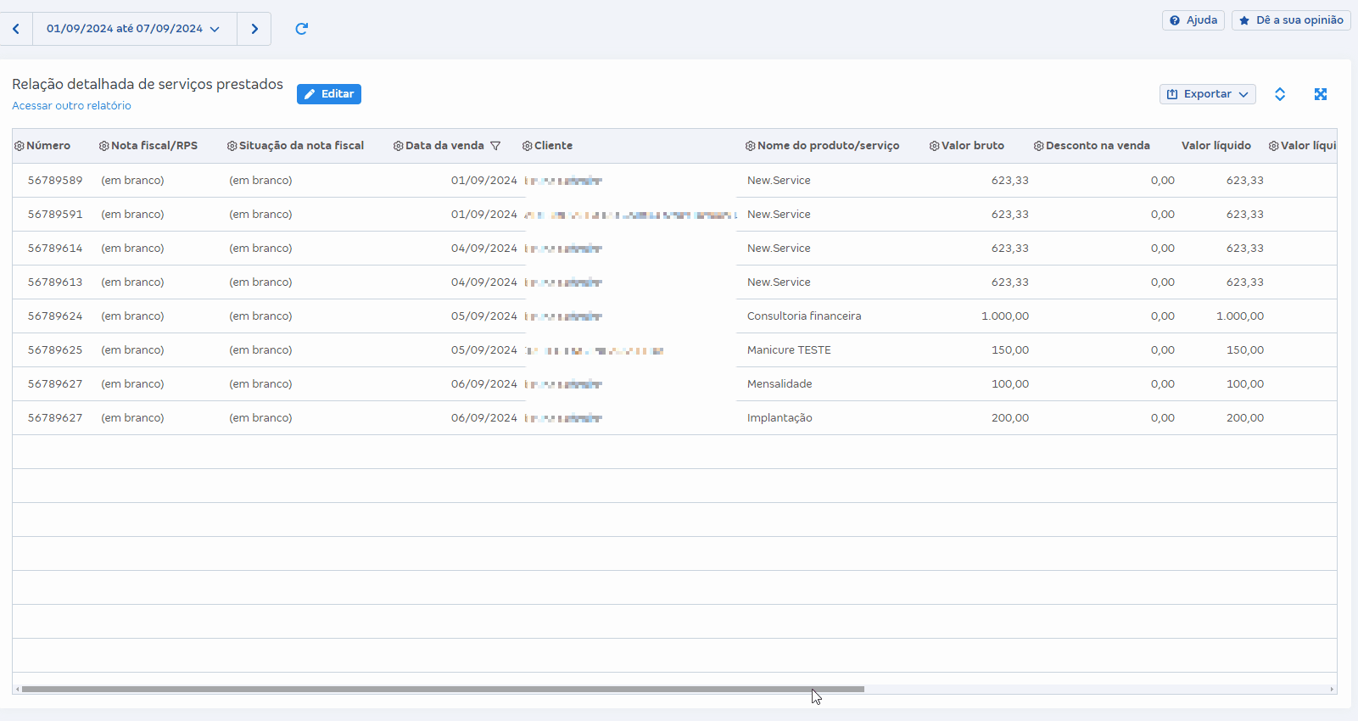
Task: Follow the Acessar outro relatório link
Action: point(71,106)
